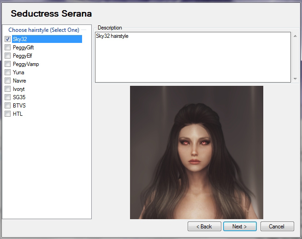Click the description scrollbar up arrow
Viewport: 302px width, 239px height.
(x=295, y=36)
